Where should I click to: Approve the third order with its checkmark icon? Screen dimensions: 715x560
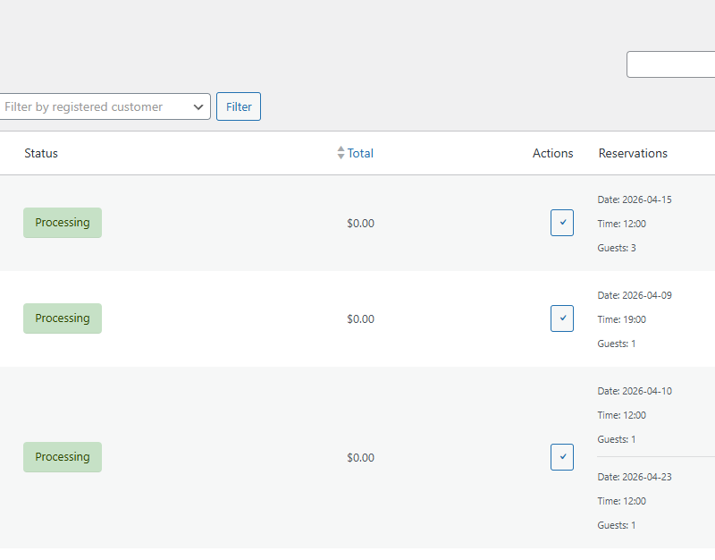[x=562, y=457]
